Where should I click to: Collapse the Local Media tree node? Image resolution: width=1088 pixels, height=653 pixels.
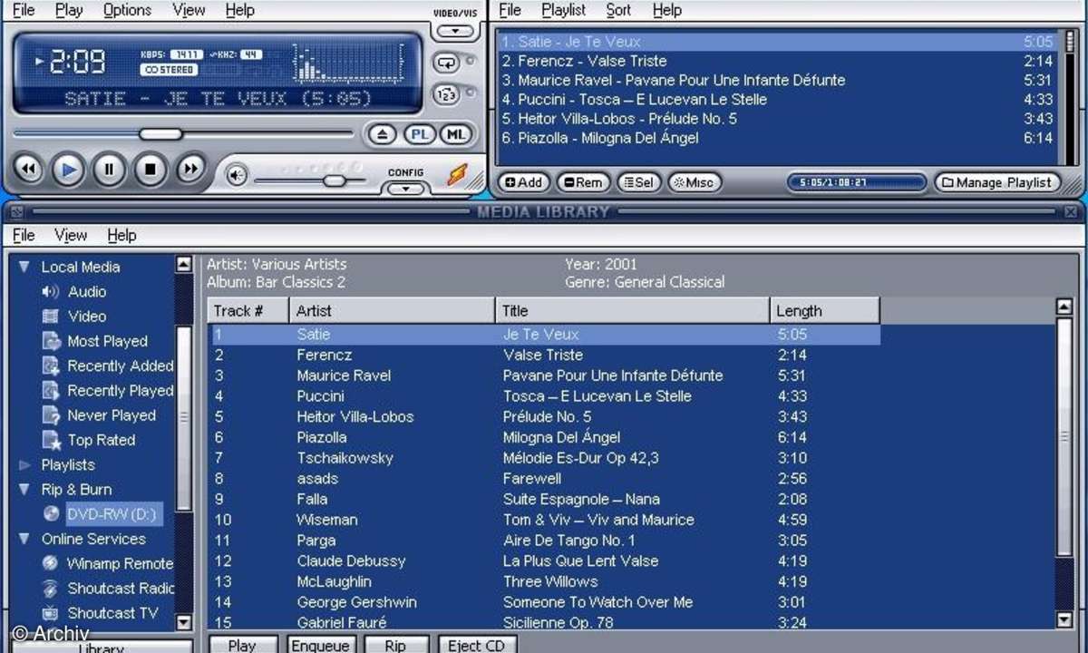[x=24, y=267]
